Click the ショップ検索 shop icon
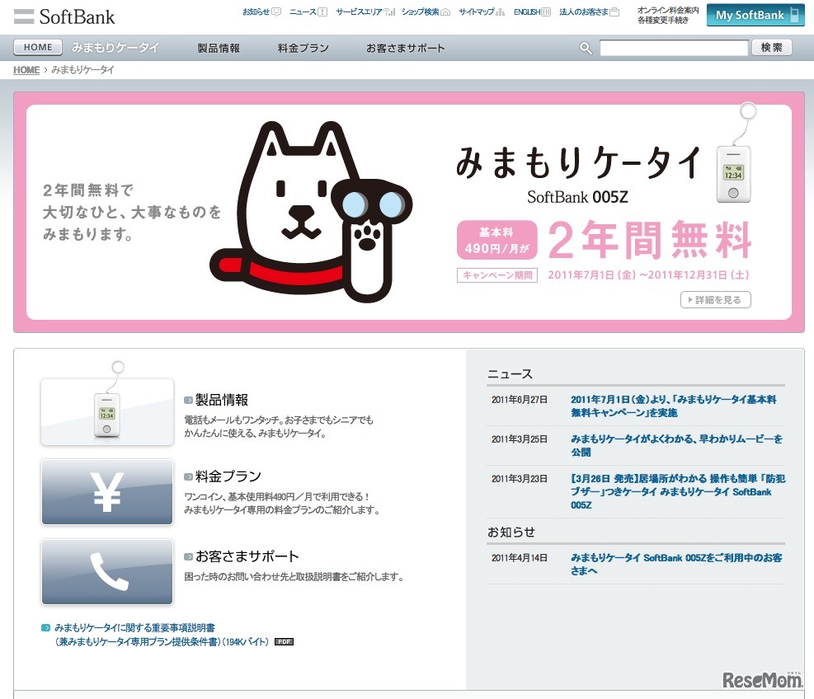The image size is (814, 699). tap(445, 12)
